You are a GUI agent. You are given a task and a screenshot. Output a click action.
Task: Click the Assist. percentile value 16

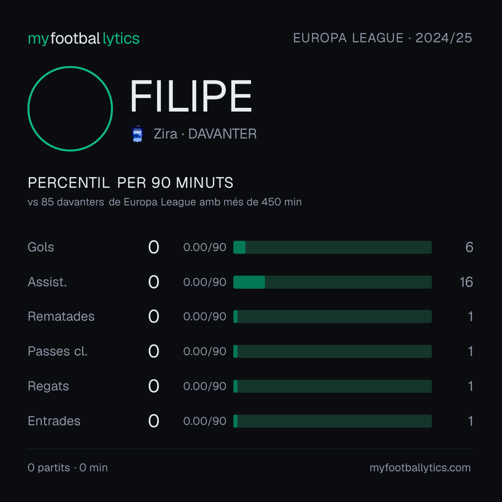467,282
